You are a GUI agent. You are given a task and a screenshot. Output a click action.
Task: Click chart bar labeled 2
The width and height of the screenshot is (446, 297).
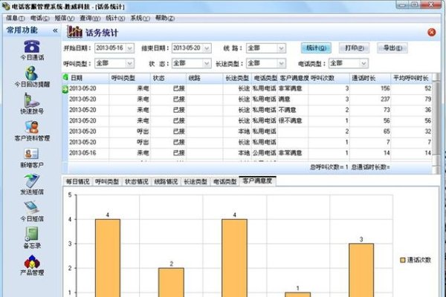coord(171,282)
